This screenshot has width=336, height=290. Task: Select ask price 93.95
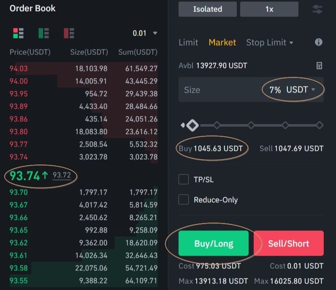[x=19, y=94]
